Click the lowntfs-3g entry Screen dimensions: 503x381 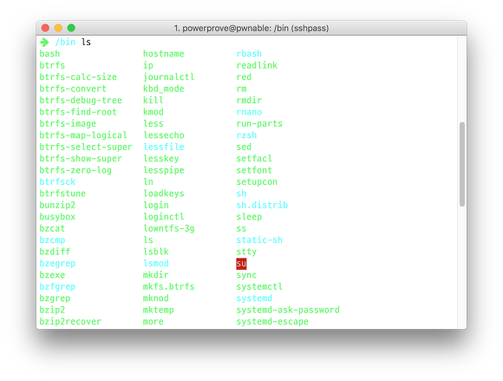click(169, 228)
